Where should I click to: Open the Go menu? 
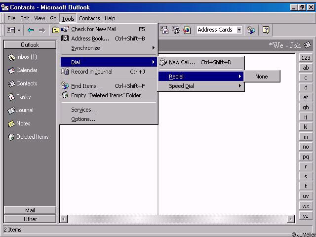pyautogui.click(x=53, y=19)
